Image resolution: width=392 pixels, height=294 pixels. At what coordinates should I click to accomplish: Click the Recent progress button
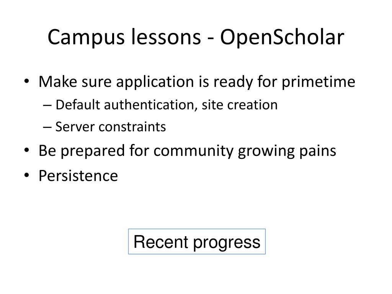tap(197, 242)
